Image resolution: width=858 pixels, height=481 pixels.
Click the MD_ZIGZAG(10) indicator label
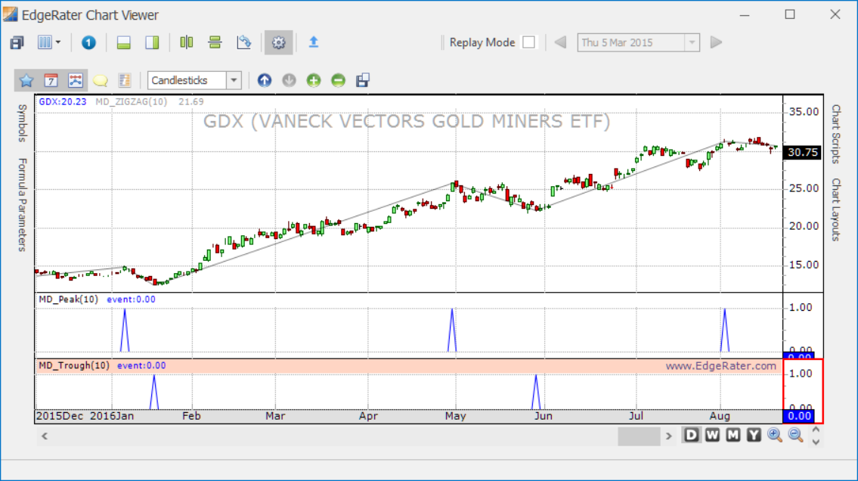(x=132, y=102)
